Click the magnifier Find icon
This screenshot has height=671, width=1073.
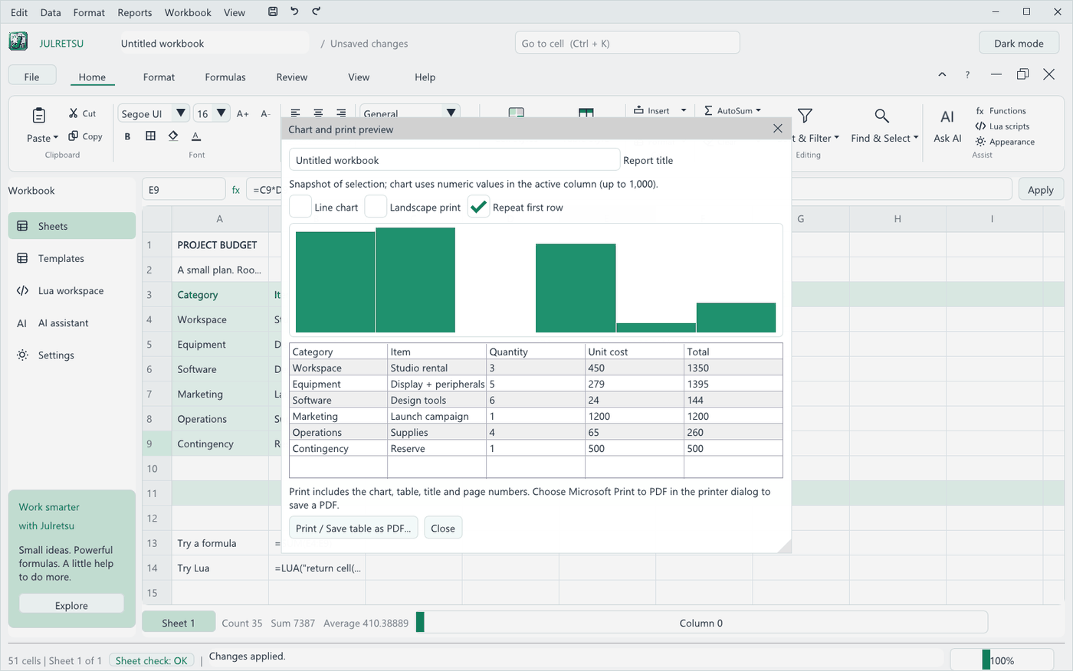pyautogui.click(x=882, y=116)
